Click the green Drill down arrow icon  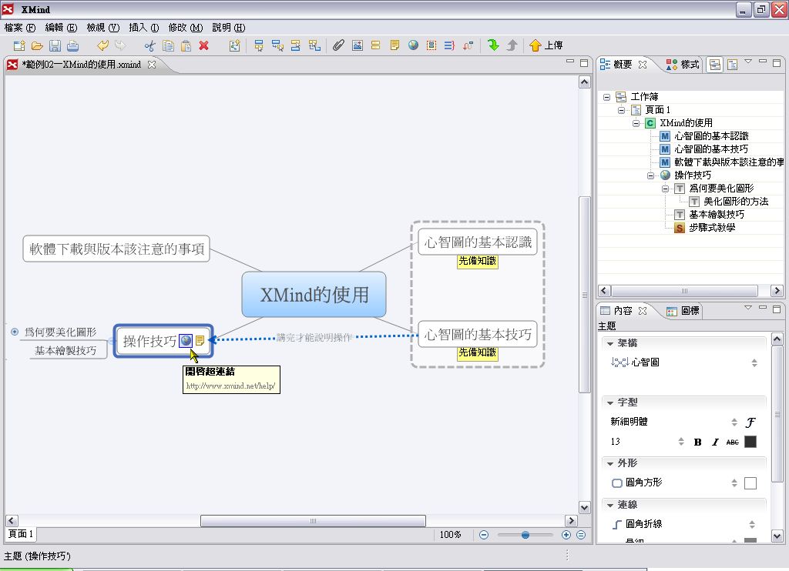(493, 45)
